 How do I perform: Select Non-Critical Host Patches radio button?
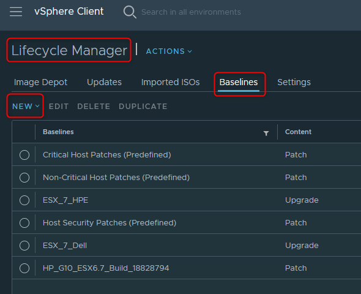coord(24,178)
